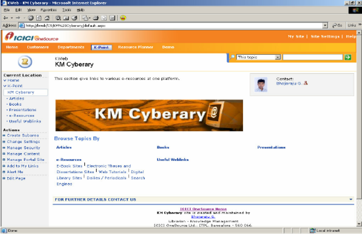Click the Stop loading toolbar icon
Viewport: 362px width, 234px height.
[x=31, y=18]
